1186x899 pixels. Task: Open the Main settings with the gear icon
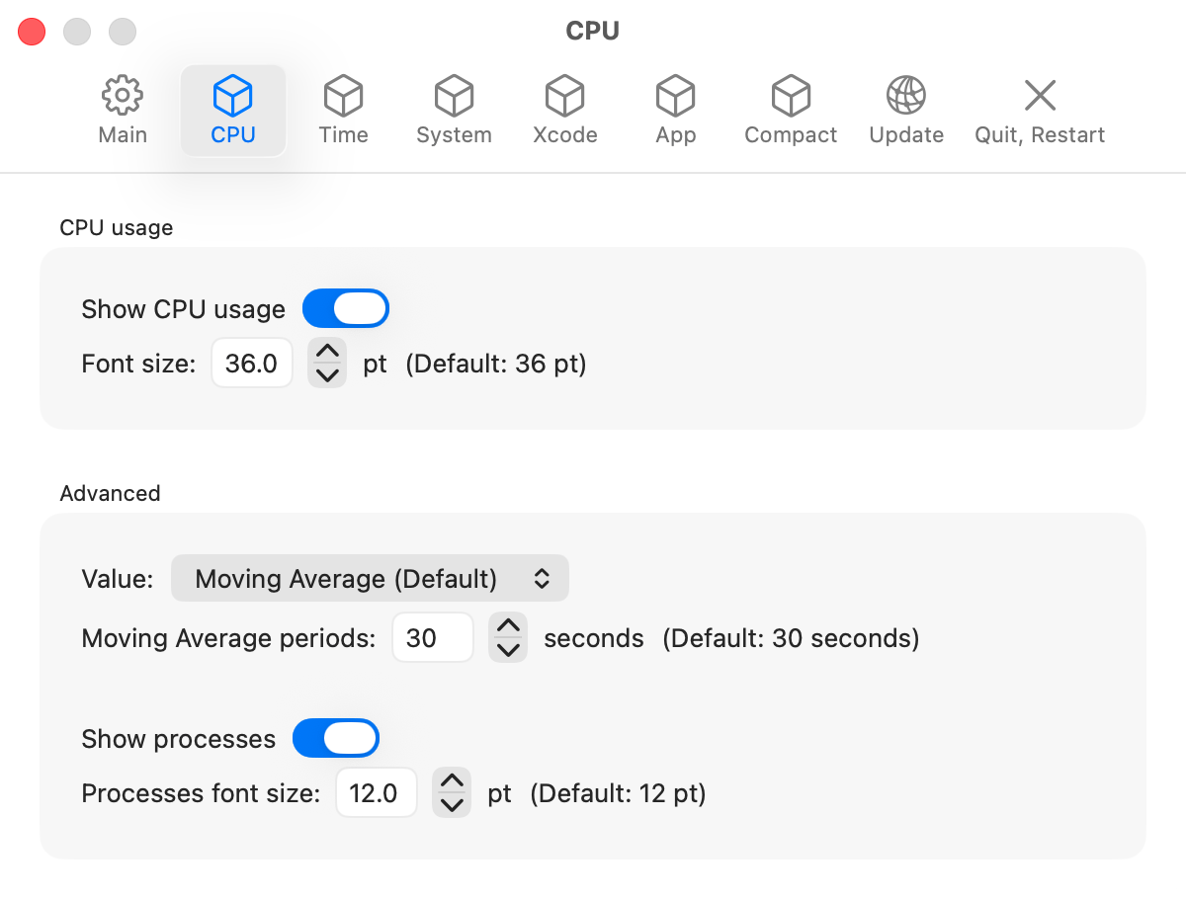coord(122,109)
